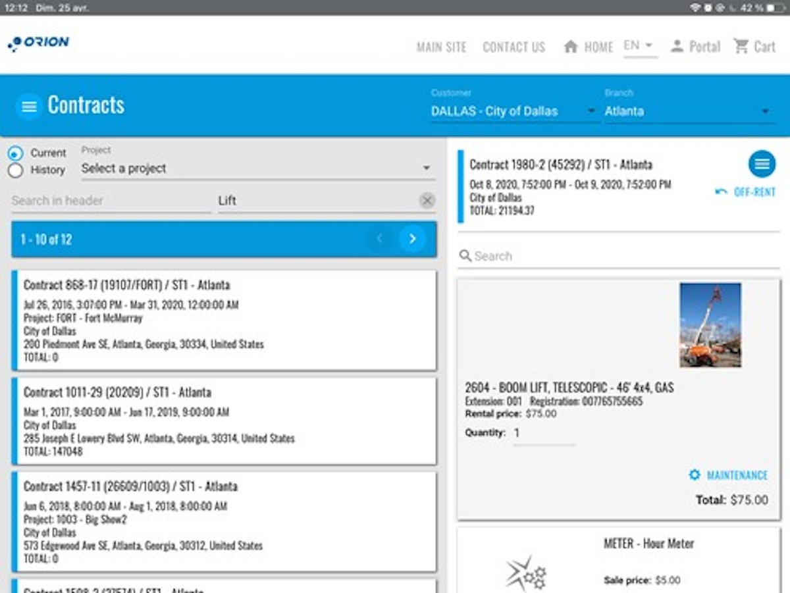
Task: Open the Portal user icon
Action: tap(677, 46)
